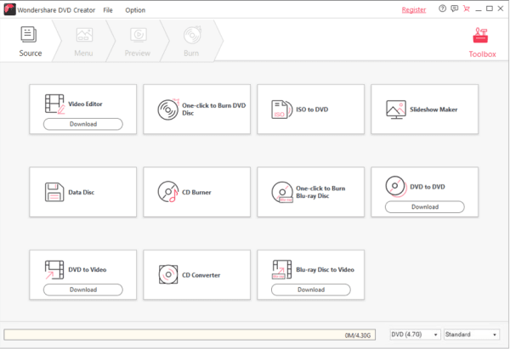Click the Slideshow Maker label
510x349 pixels.
click(x=433, y=110)
